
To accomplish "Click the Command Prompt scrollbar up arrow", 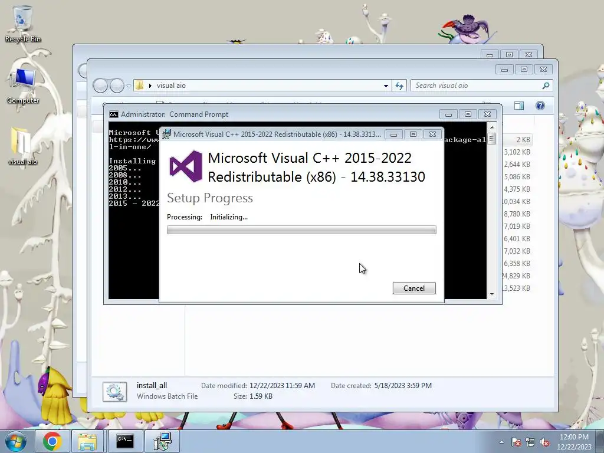I will 491,127.
